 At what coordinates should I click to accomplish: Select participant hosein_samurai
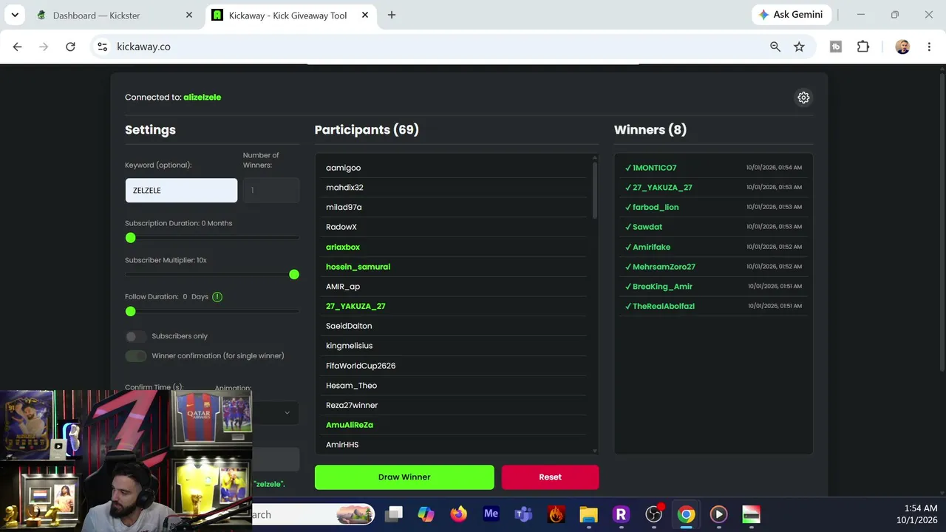coord(358,267)
